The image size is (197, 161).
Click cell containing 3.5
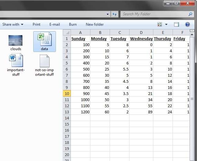(120, 93)
